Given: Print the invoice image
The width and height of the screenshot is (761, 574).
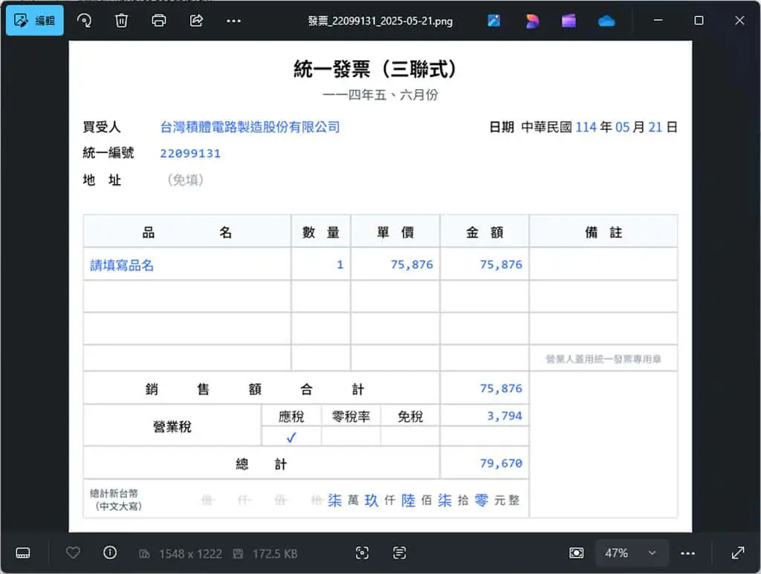Looking at the screenshot, I should point(159,20).
